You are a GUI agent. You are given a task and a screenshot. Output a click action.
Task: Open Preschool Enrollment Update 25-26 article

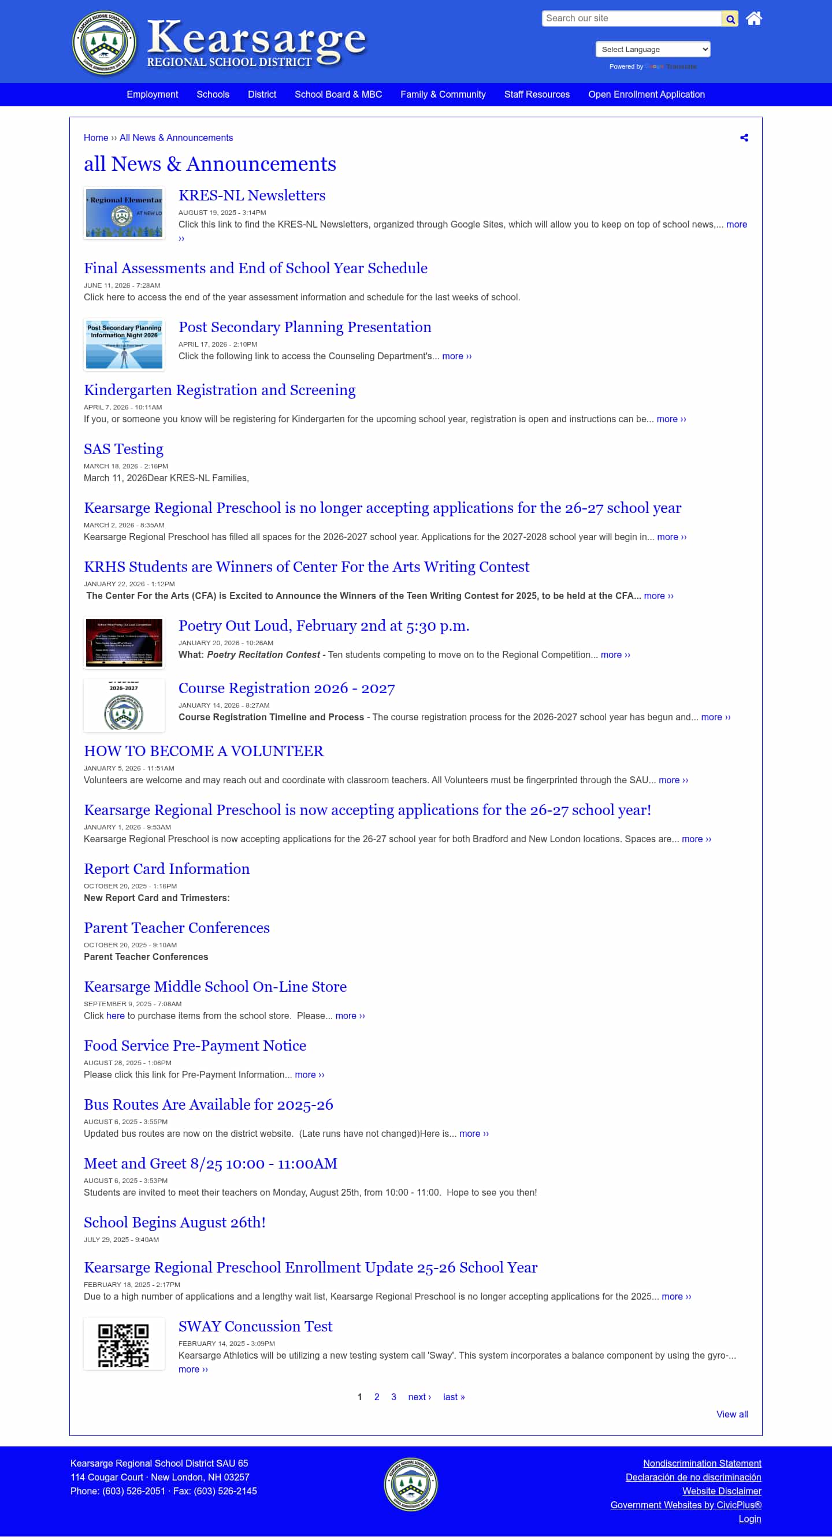pyautogui.click(x=310, y=1267)
